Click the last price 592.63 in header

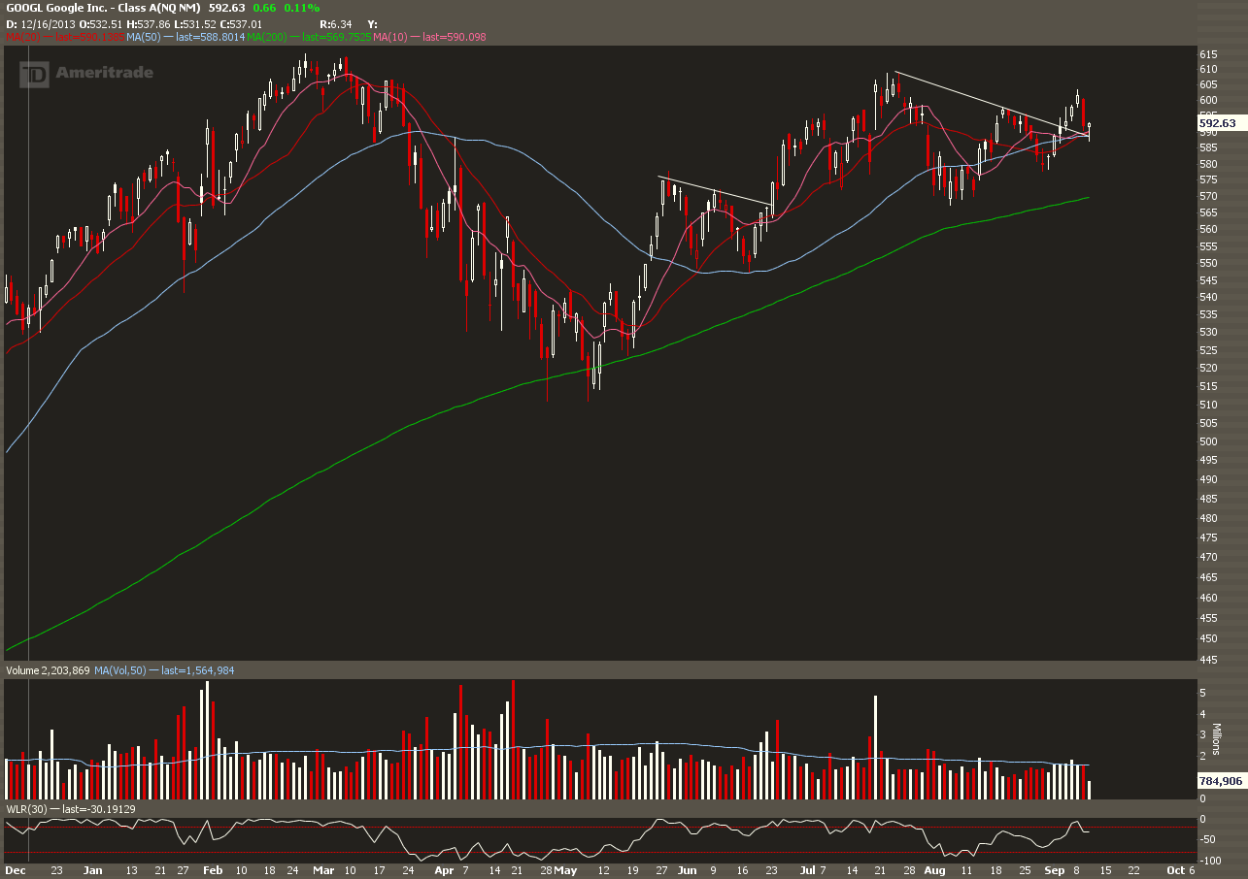(x=227, y=8)
